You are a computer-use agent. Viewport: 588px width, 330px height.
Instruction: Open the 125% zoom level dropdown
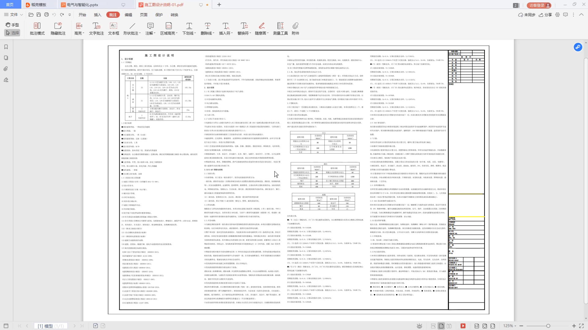510,326
